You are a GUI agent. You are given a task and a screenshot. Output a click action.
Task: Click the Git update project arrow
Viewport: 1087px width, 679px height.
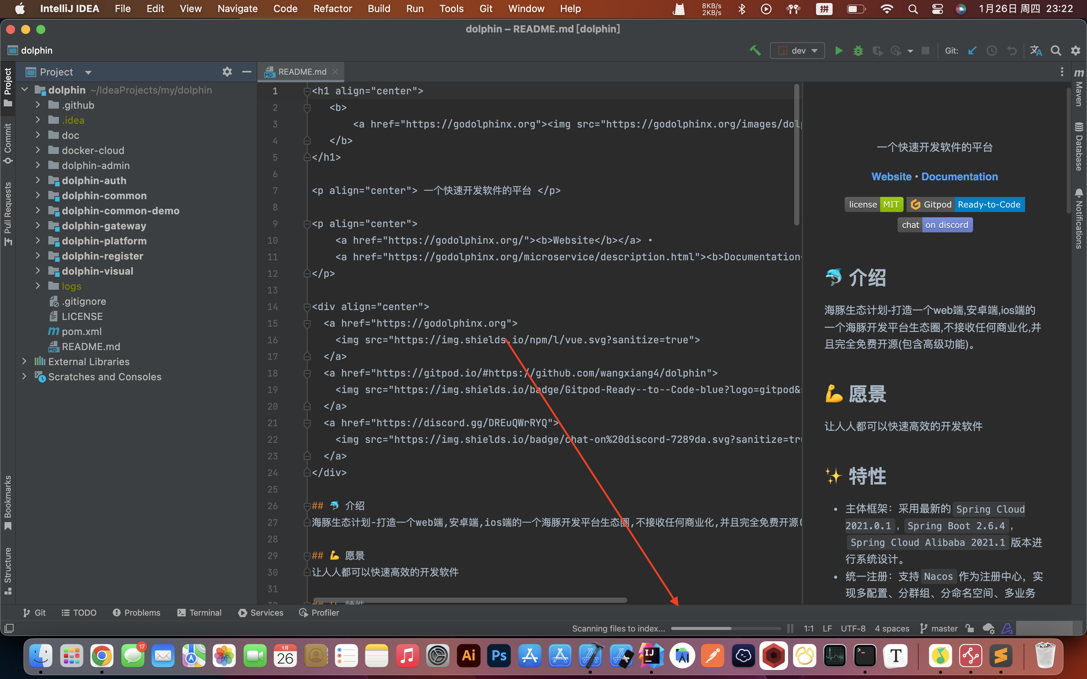973,50
